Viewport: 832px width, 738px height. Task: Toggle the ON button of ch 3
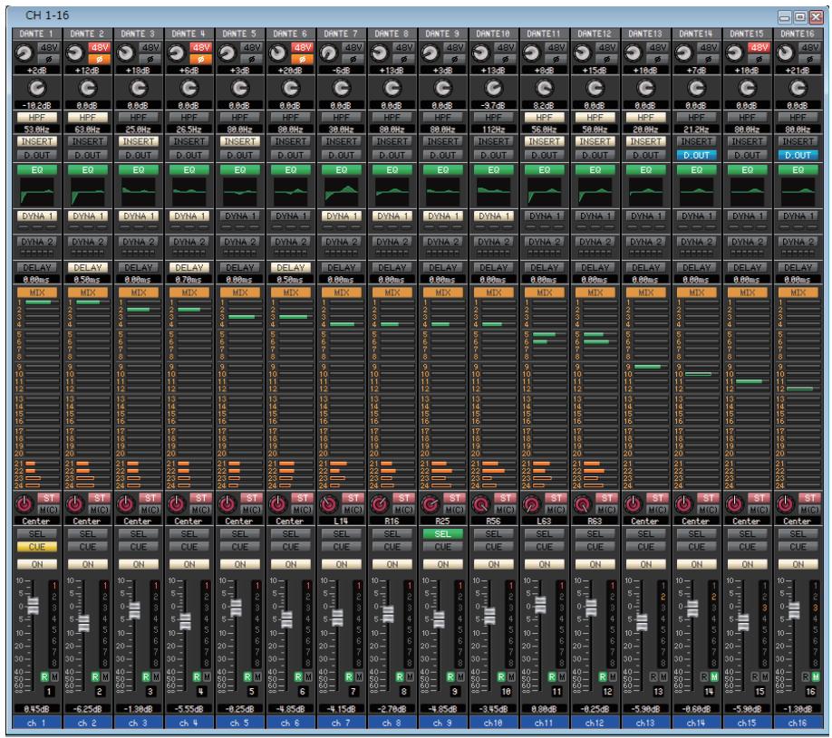[139, 565]
